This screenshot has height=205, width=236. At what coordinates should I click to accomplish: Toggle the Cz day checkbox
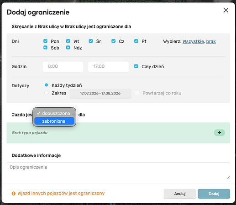113,41
